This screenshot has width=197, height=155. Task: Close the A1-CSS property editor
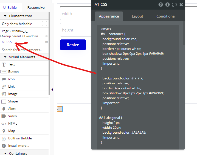pyautogui.click(x=181, y=5)
